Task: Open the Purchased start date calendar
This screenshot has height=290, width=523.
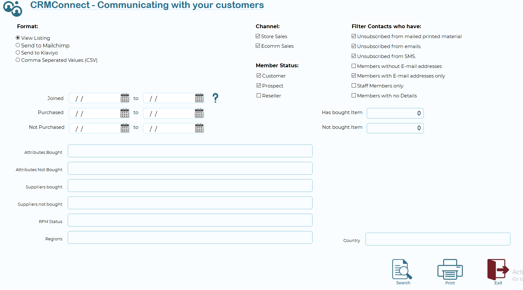Action: pos(125,113)
